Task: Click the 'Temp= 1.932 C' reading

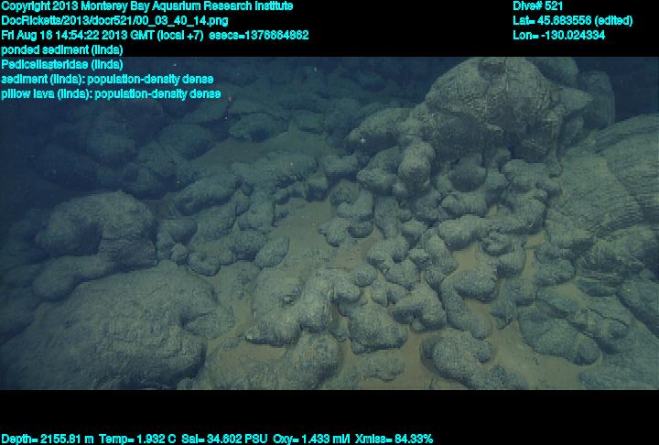Action: [x=138, y=440]
